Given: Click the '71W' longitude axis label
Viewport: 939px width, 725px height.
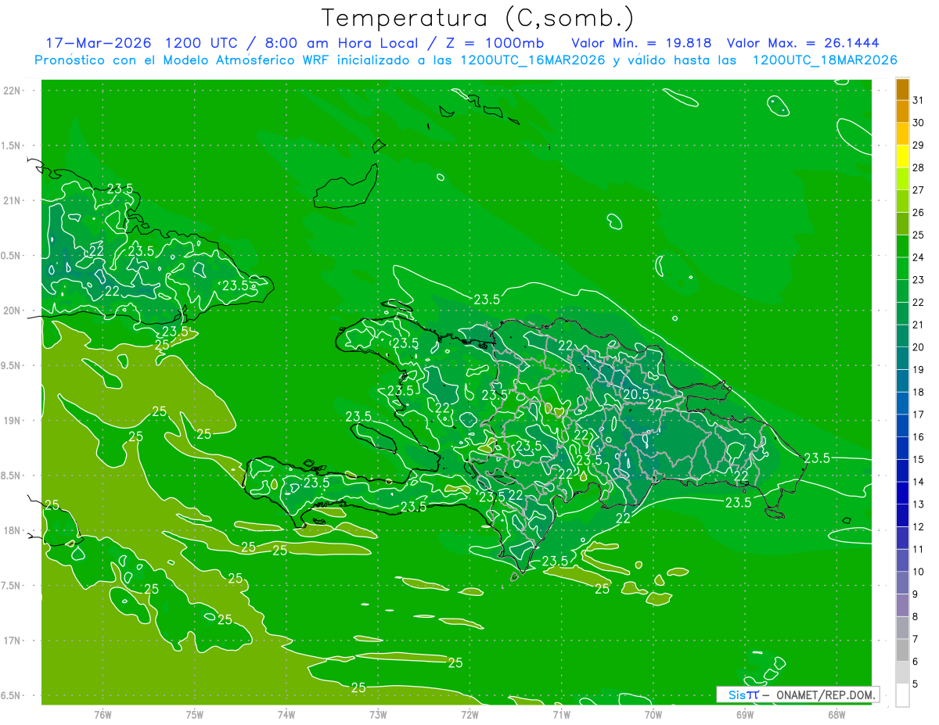Looking at the screenshot, I should (x=561, y=715).
